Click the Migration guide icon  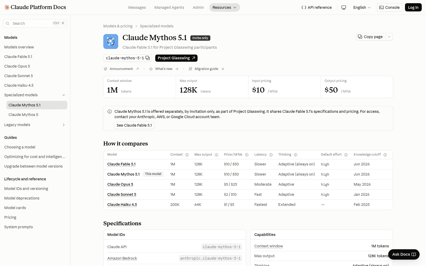click(190, 69)
